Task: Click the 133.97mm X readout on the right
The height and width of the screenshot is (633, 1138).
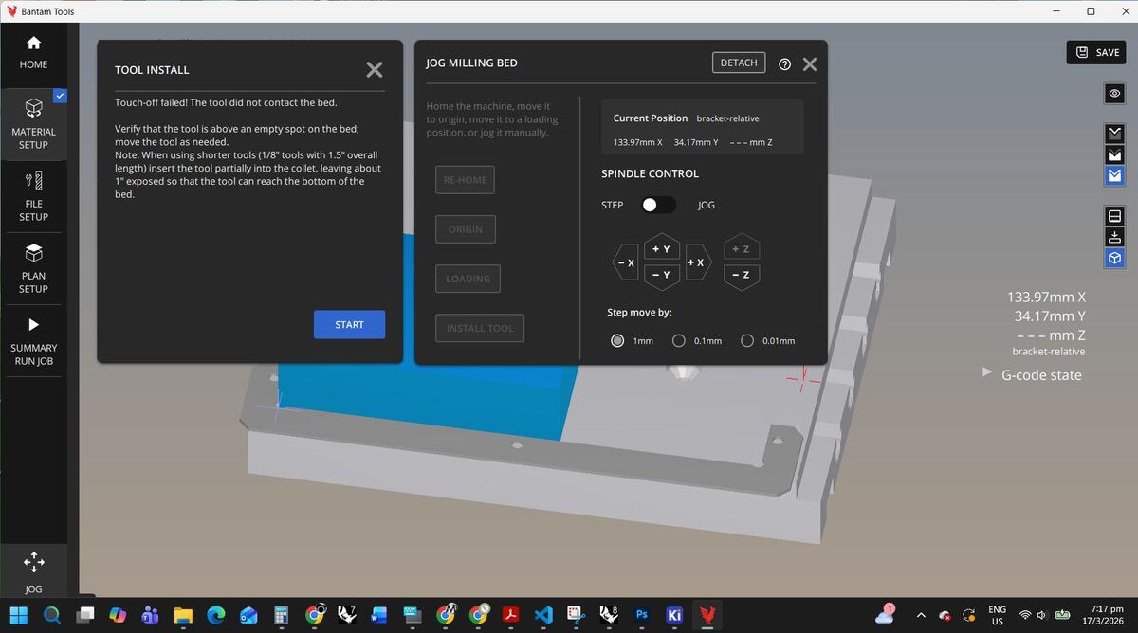Action: [1046, 297]
